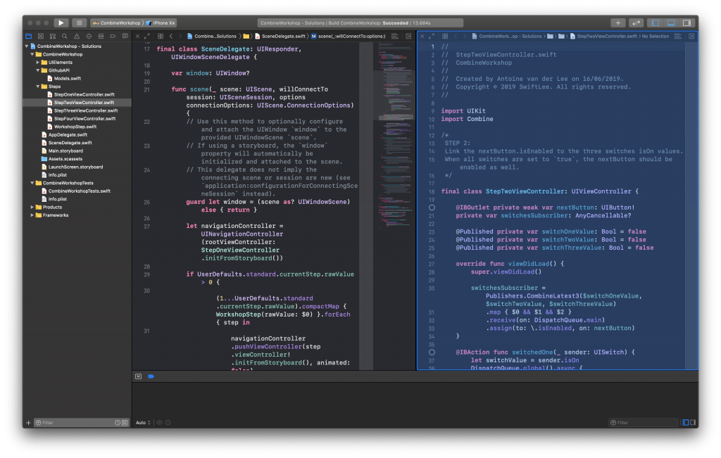The width and height of the screenshot is (721, 458).
Task: Open the Project navigator
Action: (29, 35)
